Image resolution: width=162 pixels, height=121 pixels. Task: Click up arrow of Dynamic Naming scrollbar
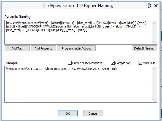(x=154, y=23)
